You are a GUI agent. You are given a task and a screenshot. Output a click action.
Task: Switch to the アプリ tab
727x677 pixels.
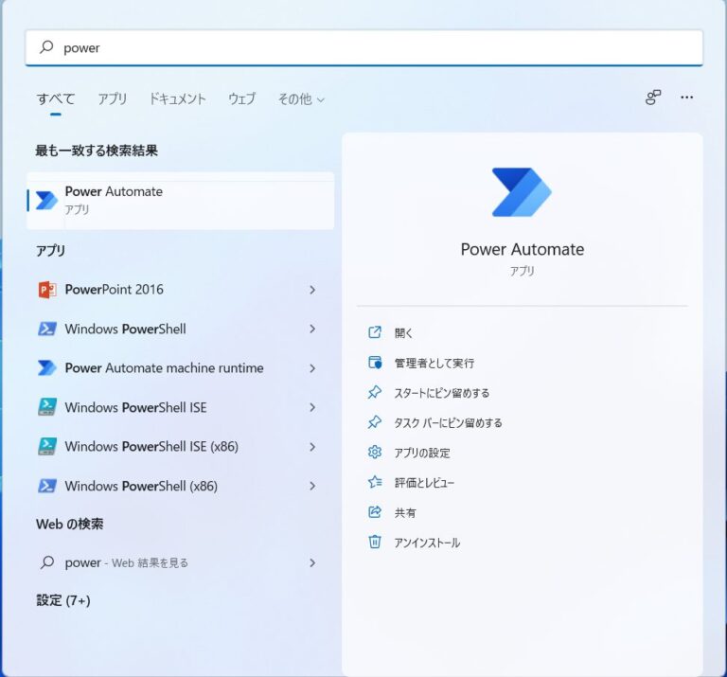pos(113,98)
